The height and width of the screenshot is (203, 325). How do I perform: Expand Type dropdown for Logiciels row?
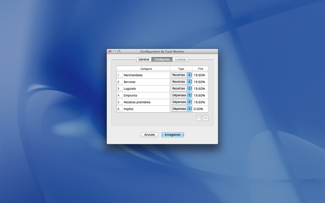[x=181, y=89]
